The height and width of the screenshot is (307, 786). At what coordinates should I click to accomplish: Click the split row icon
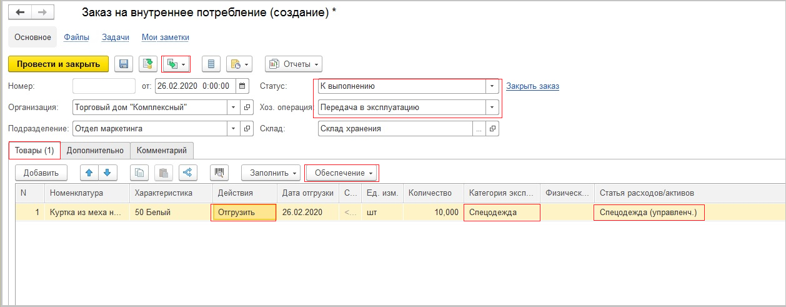pyautogui.click(x=188, y=173)
